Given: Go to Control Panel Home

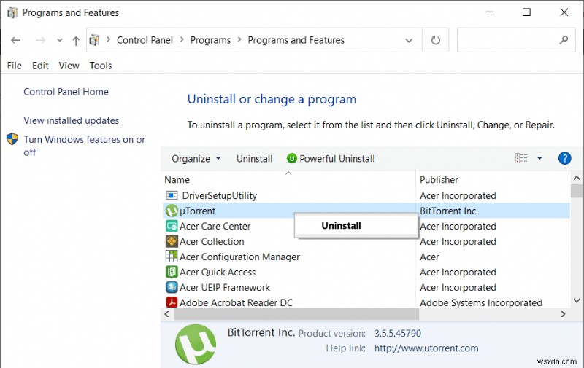Looking at the screenshot, I should [66, 92].
